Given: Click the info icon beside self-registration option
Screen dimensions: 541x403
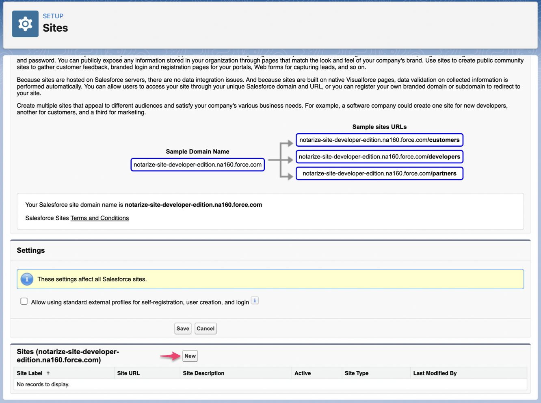Looking at the screenshot, I should click(x=255, y=301).
